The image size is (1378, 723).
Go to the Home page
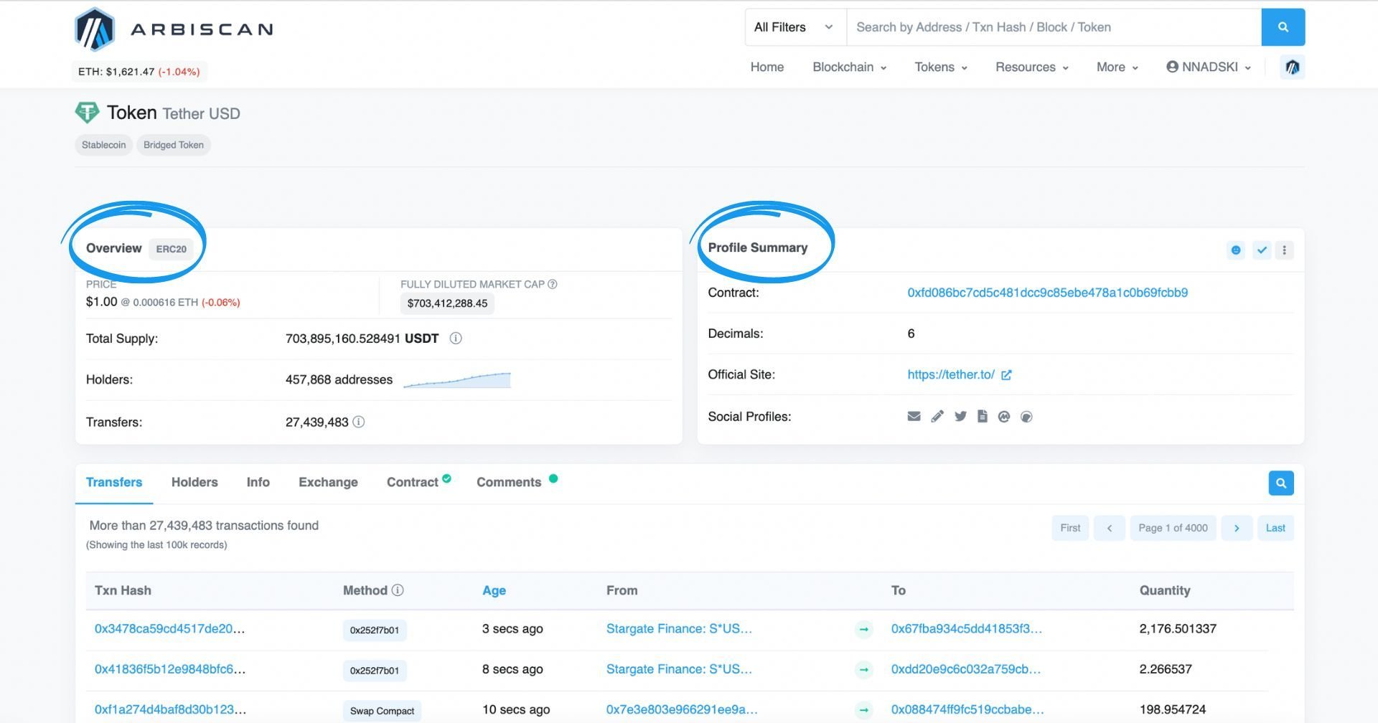[767, 67]
